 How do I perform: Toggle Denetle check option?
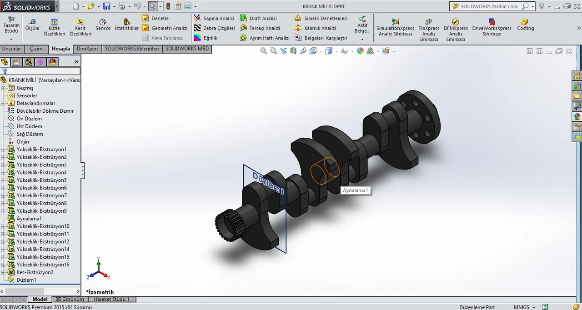coord(155,18)
